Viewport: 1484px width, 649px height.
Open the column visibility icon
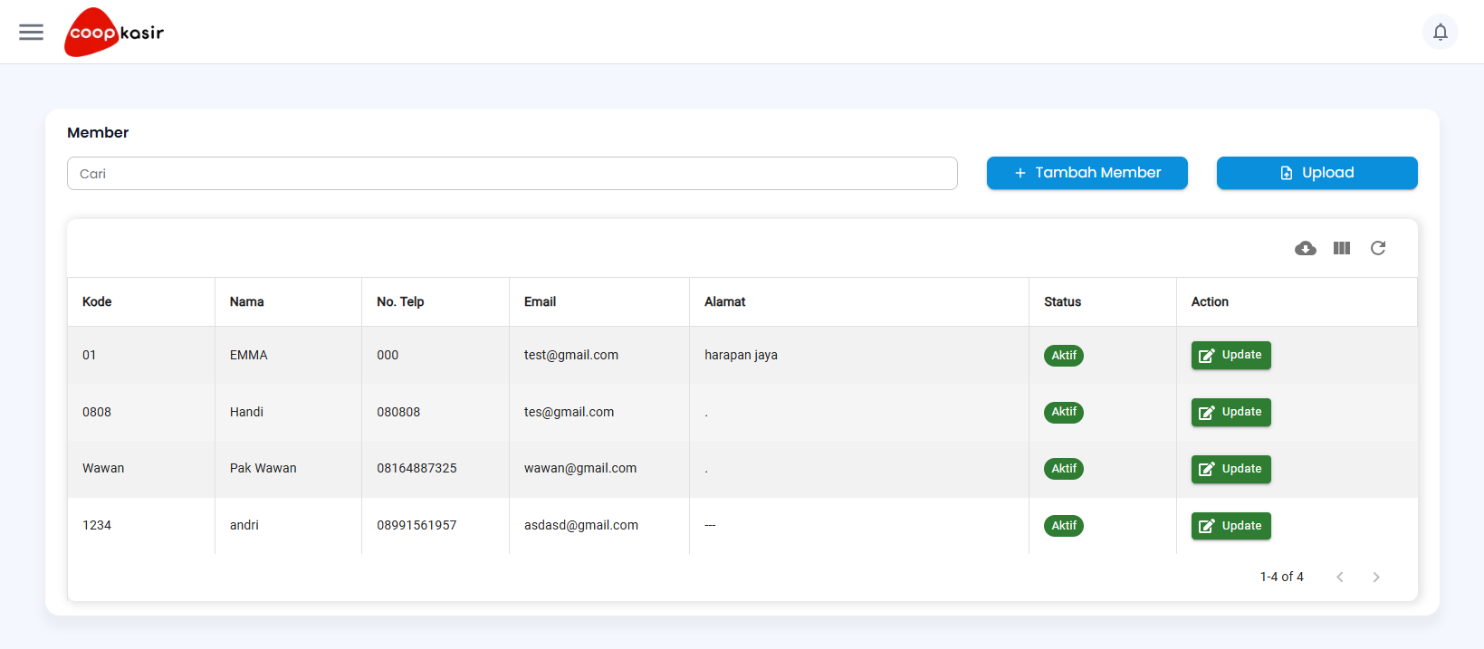tap(1342, 248)
